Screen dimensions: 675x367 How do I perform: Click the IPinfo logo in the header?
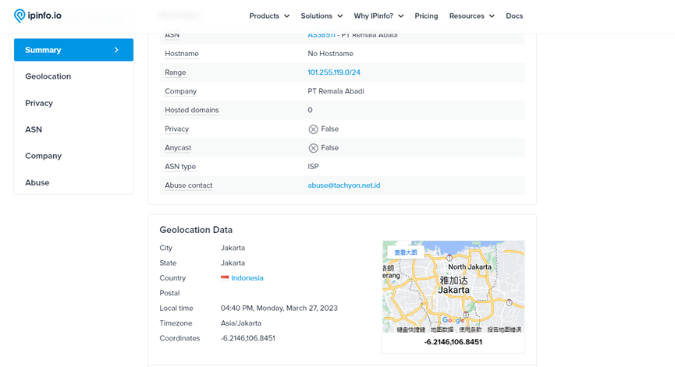[x=38, y=16]
